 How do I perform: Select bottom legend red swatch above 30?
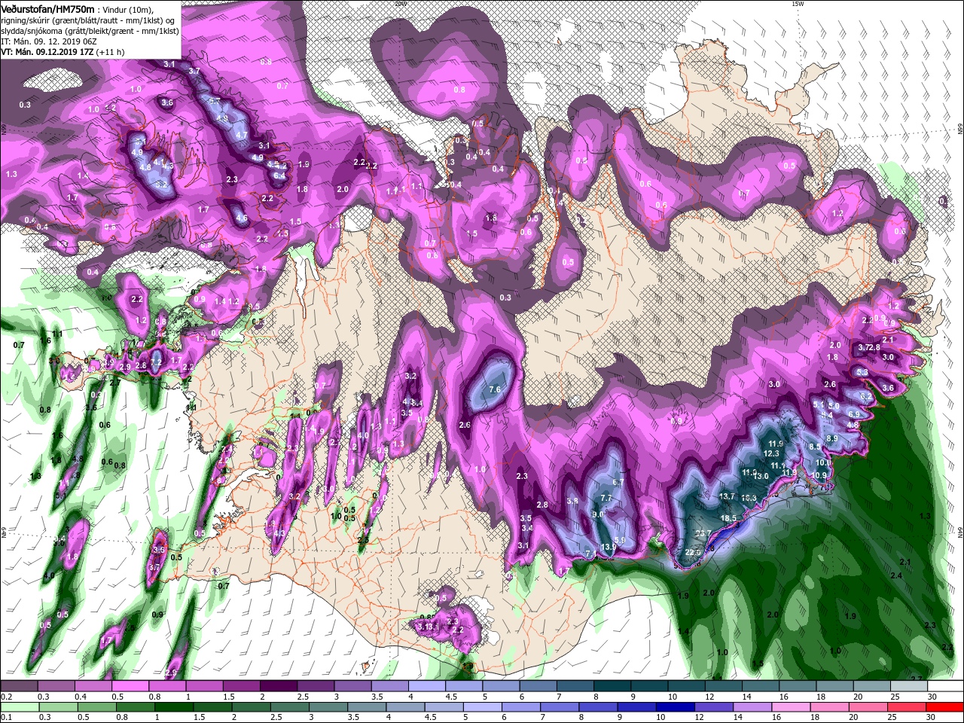(944, 707)
